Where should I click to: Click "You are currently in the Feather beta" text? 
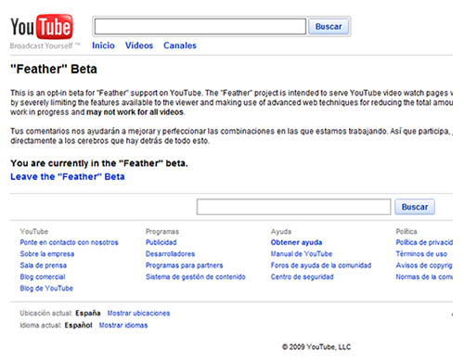pos(99,163)
